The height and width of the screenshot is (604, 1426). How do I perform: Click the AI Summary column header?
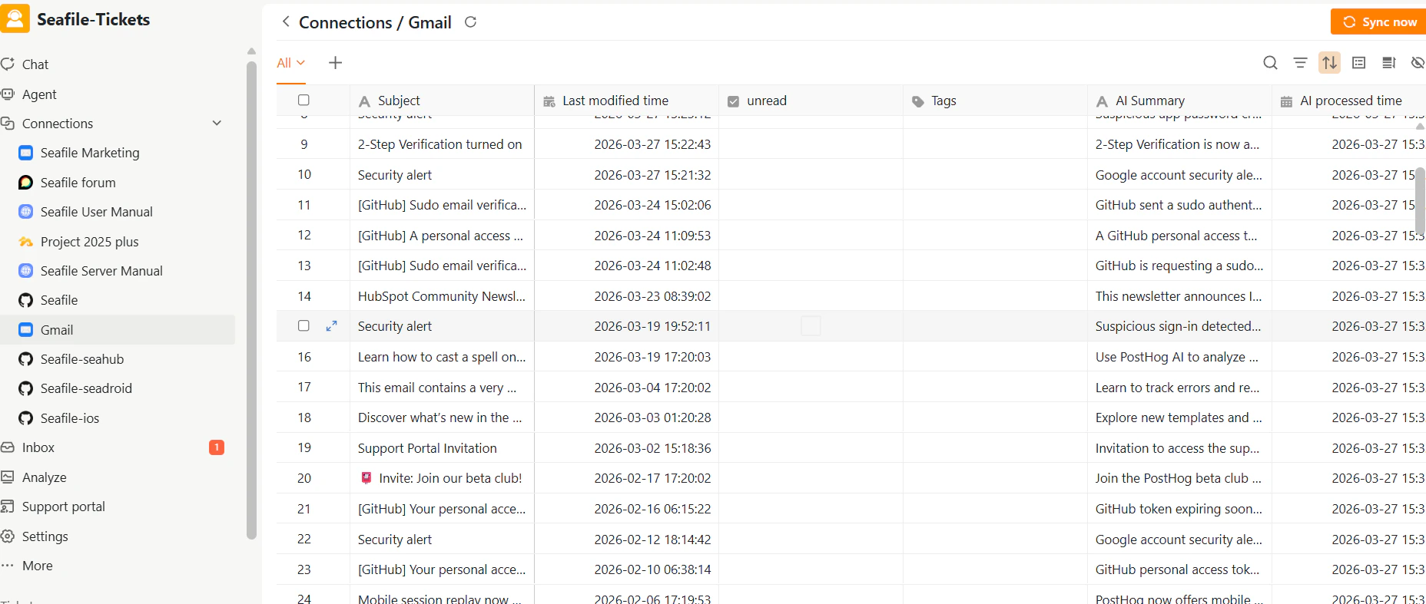pyautogui.click(x=1179, y=101)
